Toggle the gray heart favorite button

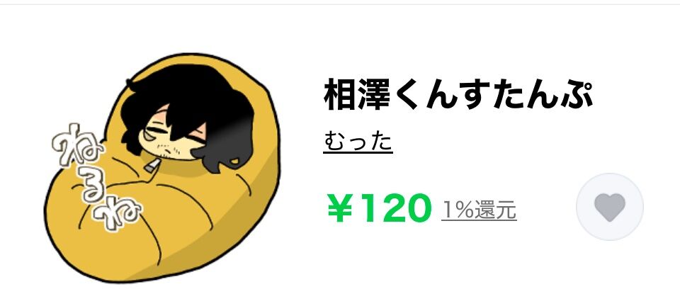[x=609, y=207]
